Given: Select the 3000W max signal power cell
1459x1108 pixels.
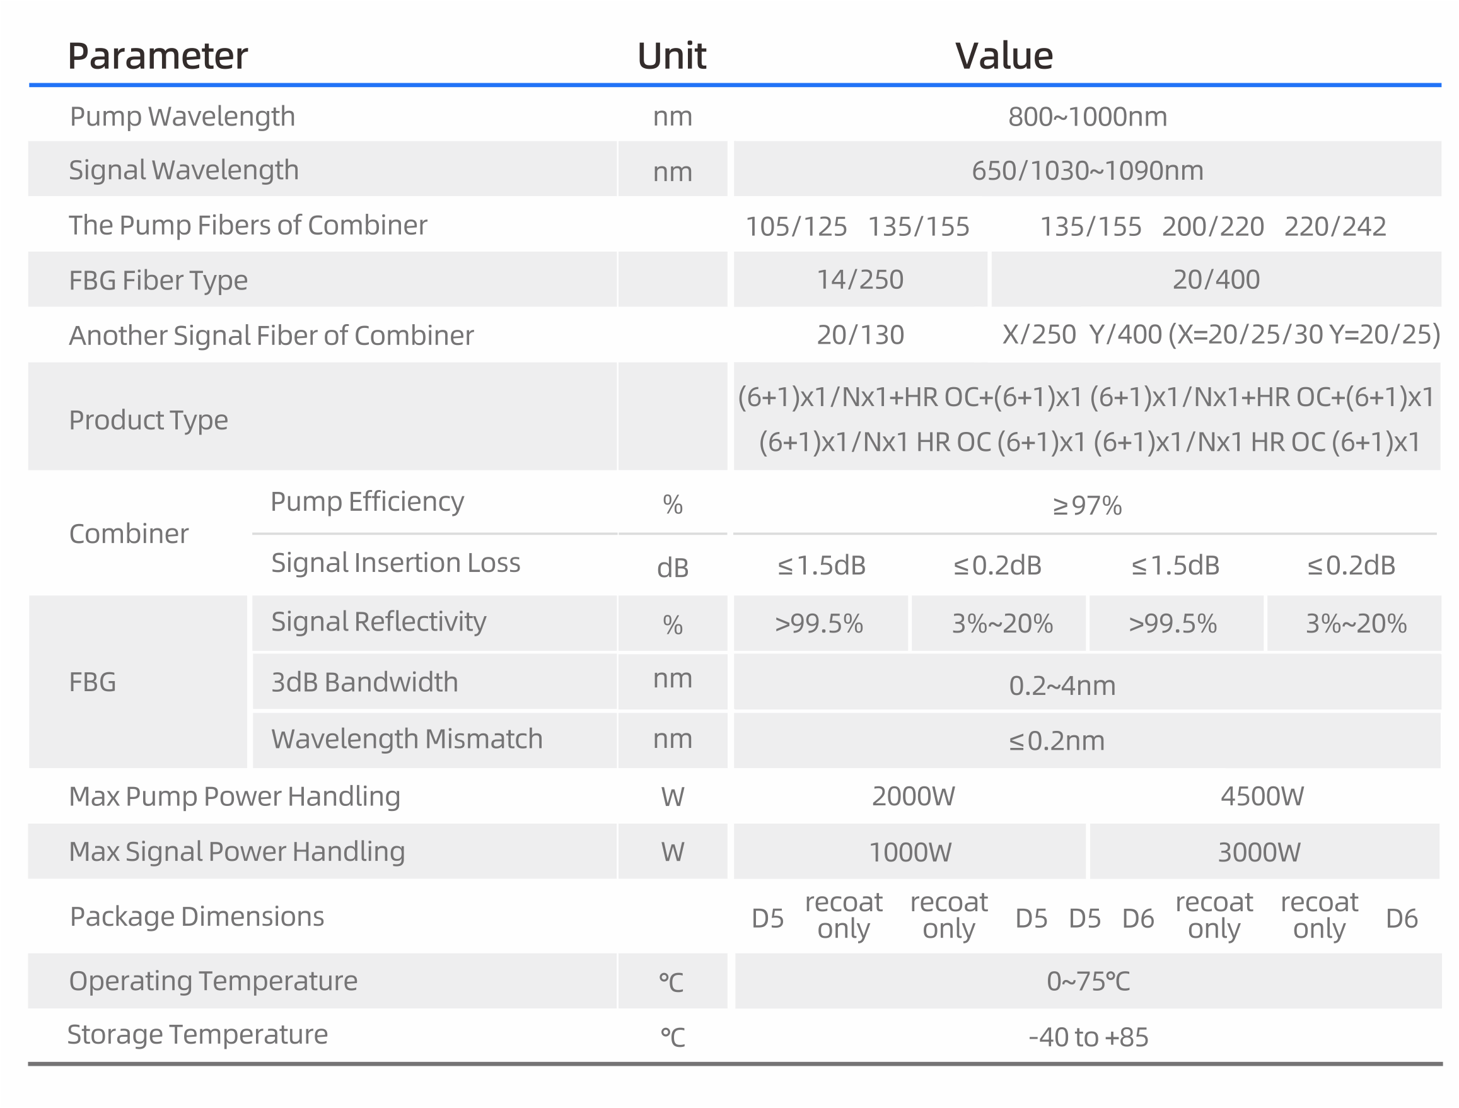Looking at the screenshot, I should tap(1258, 852).
